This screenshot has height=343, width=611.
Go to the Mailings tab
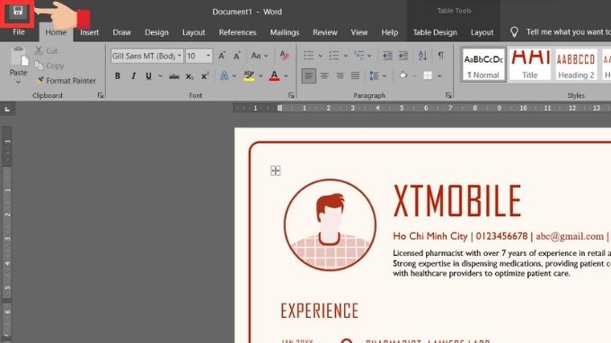point(285,32)
